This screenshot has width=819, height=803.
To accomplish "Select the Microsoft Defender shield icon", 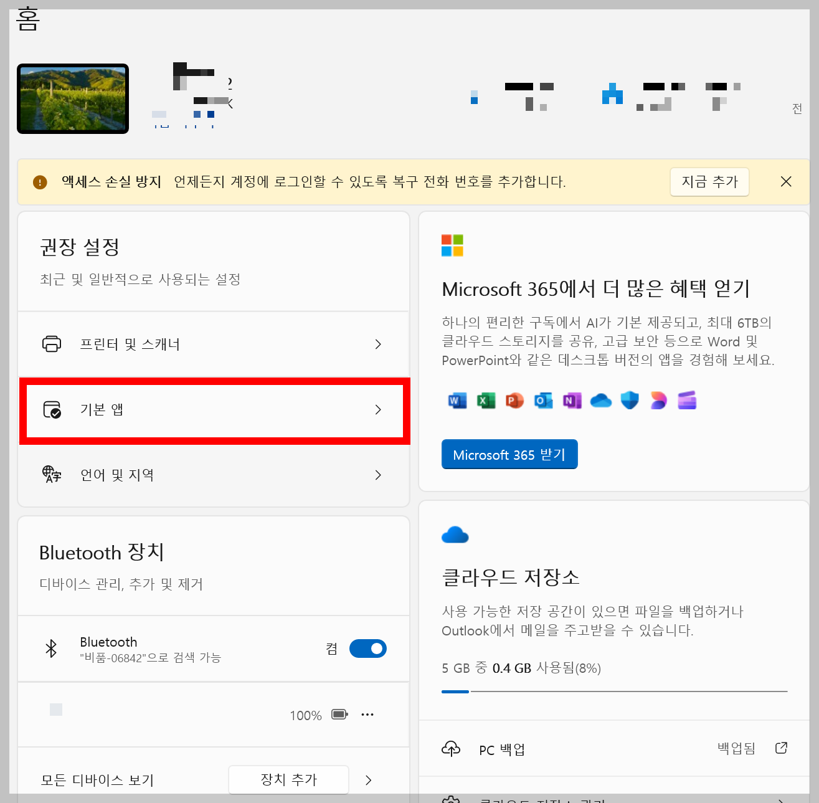I will [x=629, y=401].
